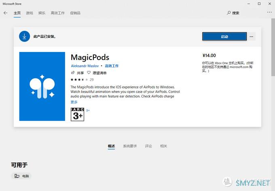Click the star rating row
This screenshot has width=275, height=191.
point(79,79)
